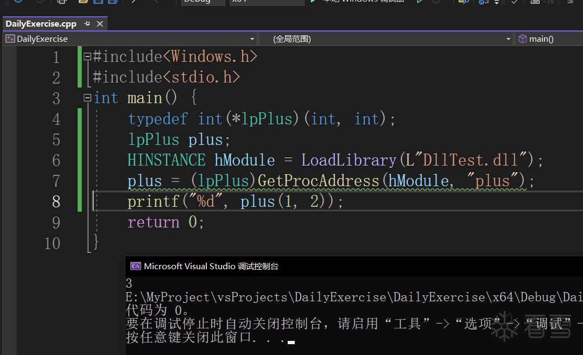583x355 pixels.
Task: Close the DailyExercise.cpp editor tab
Action: (99, 24)
